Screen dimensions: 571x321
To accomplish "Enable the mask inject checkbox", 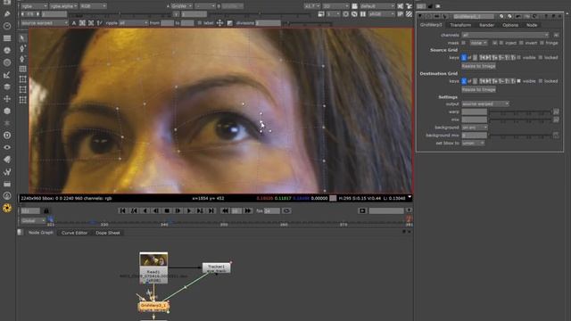I will [x=501, y=43].
